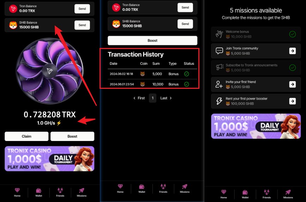Click the spinning purple mining fan

49,71
